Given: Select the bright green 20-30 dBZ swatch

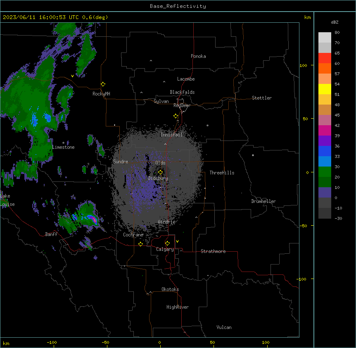Looking at the screenshot, I should [325, 172].
